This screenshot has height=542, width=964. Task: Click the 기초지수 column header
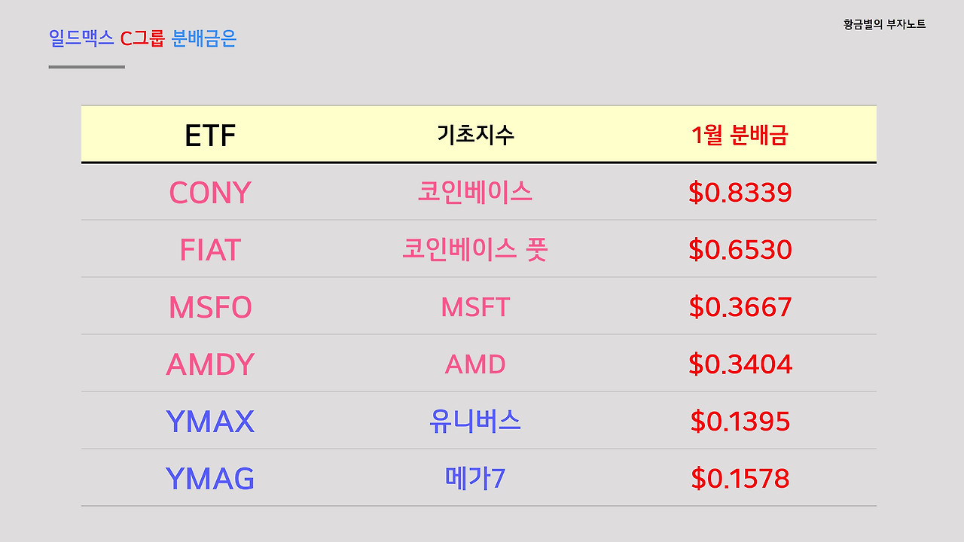click(475, 135)
